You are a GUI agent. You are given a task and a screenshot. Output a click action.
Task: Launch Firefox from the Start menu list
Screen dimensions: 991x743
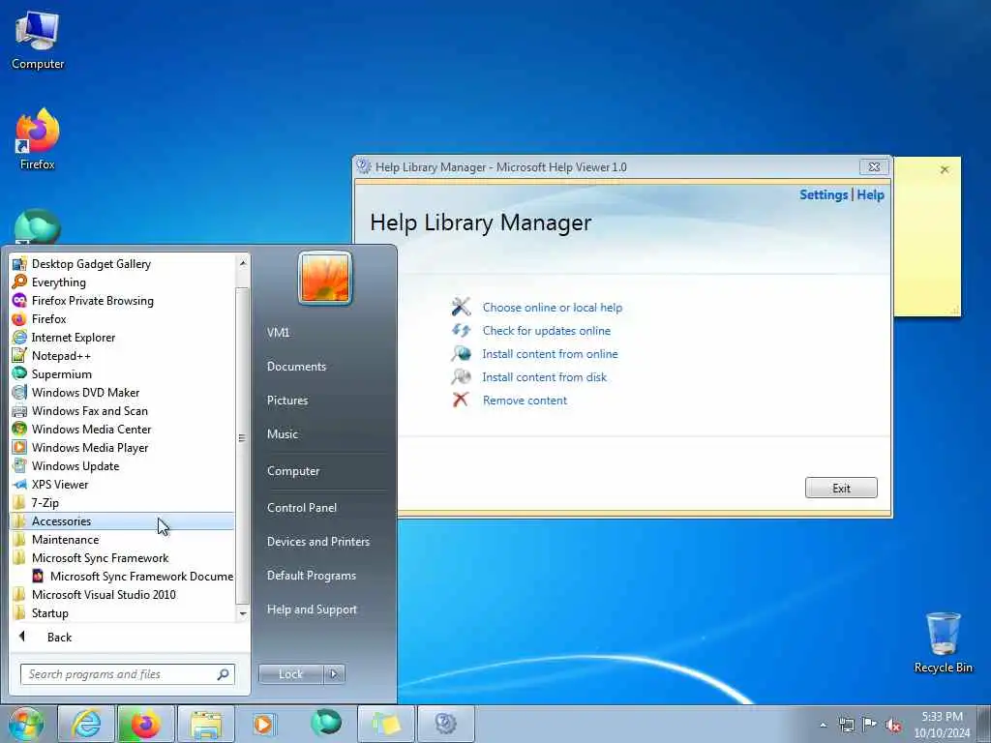(123, 319)
